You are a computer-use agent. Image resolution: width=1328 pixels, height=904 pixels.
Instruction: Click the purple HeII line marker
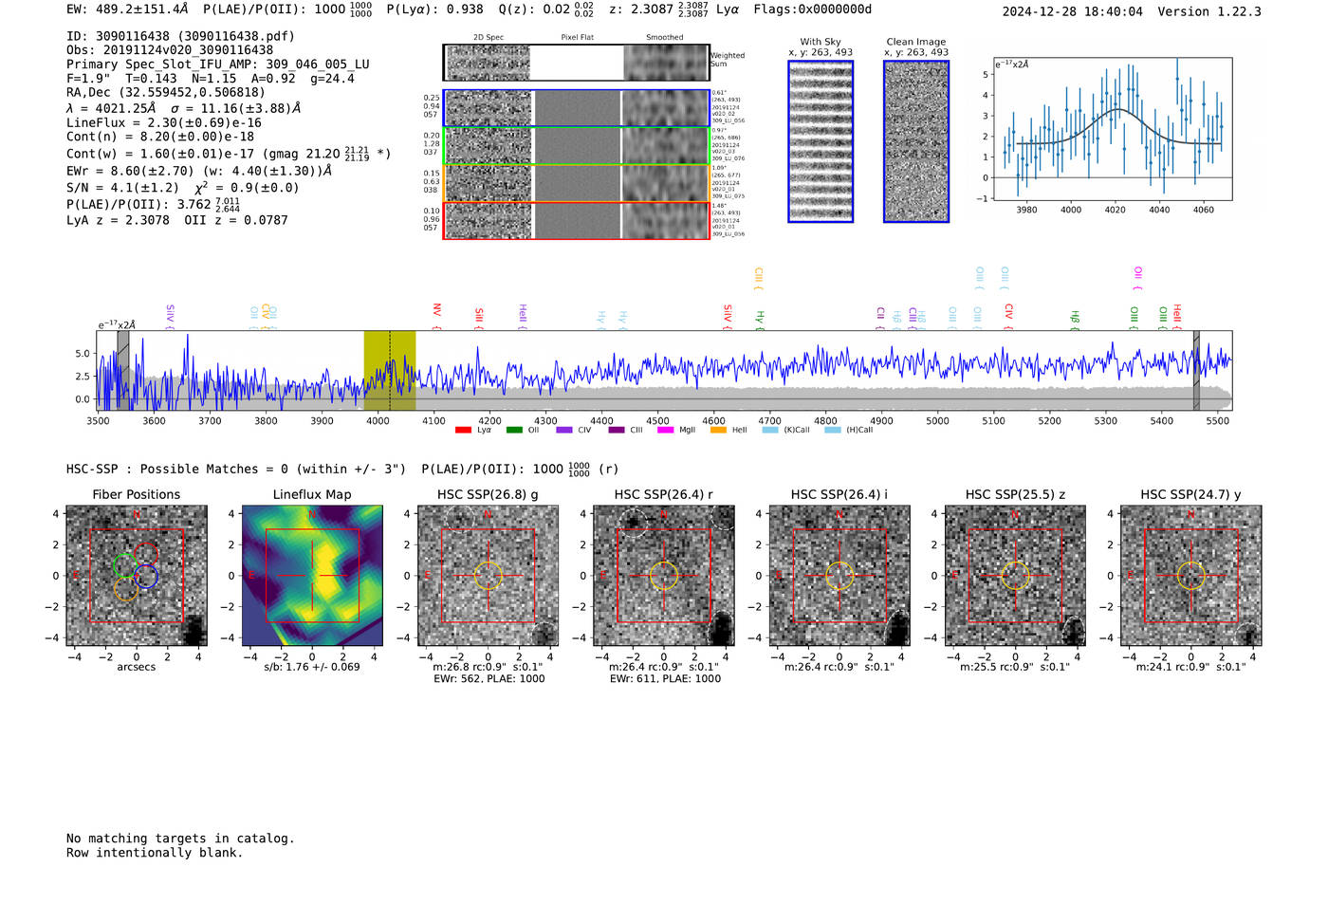[523, 317]
